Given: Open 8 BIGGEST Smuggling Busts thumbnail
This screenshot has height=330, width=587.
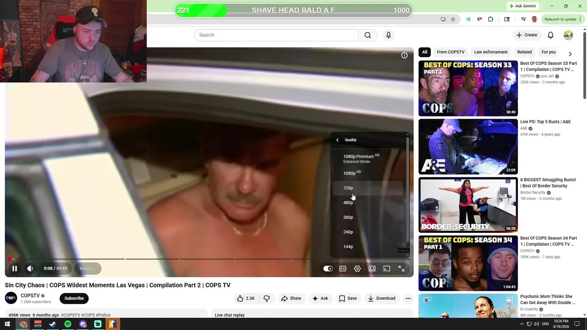Looking at the screenshot, I should click(x=468, y=205).
